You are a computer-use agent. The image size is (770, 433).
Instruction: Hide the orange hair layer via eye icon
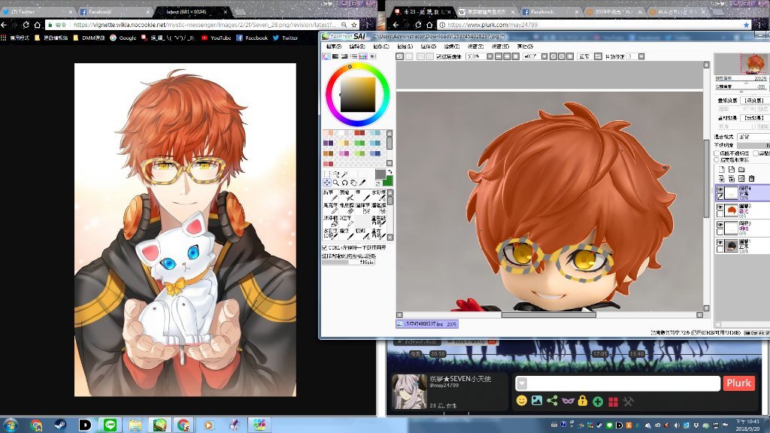pos(720,207)
